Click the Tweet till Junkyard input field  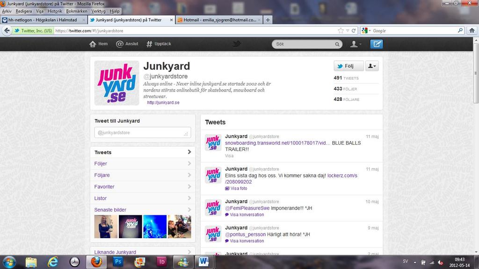pos(143,133)
